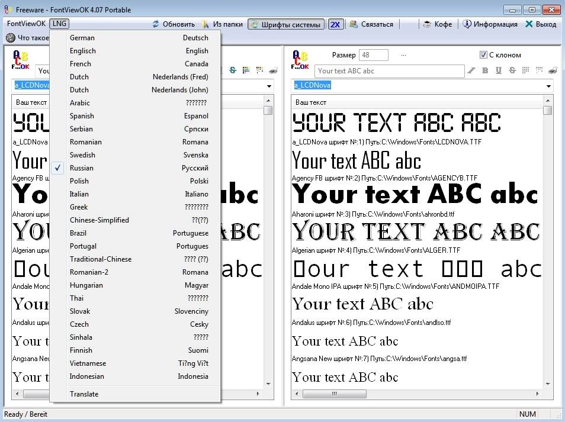Pick Finnish (Suomi) language entry
Screen dimensions: 565x422
[136, 350]
